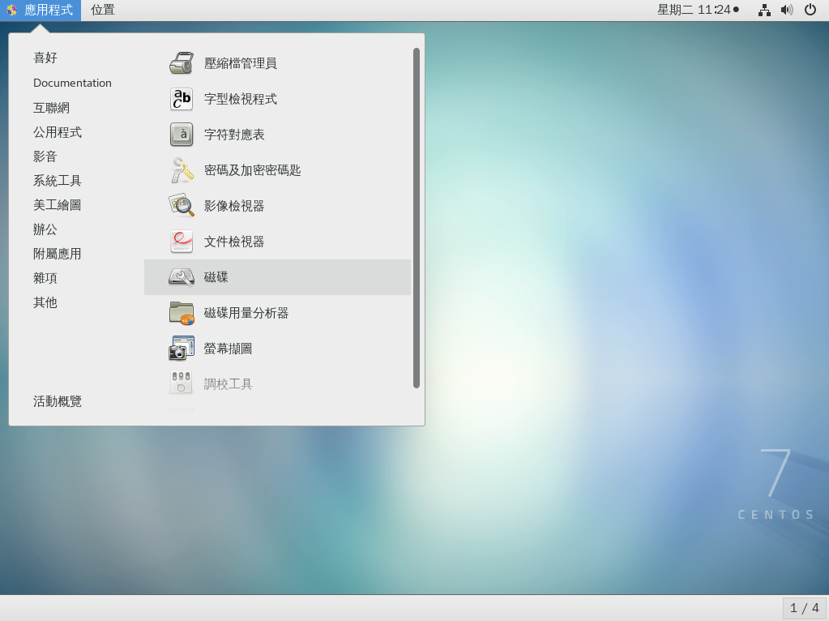This screenshot has width=829, height=621.
Task: Click the volume speaker icon
Action: point(786,10)
